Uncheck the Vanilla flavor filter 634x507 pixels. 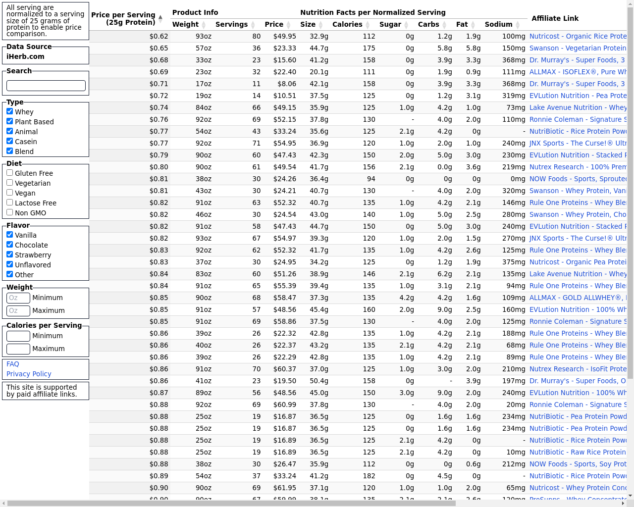[x=9, y=235]
